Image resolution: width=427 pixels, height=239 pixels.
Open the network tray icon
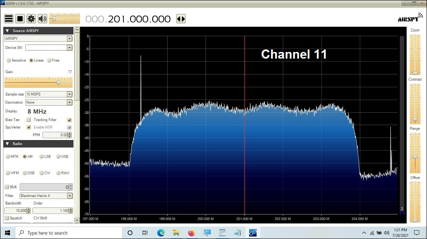coord(372,233)
